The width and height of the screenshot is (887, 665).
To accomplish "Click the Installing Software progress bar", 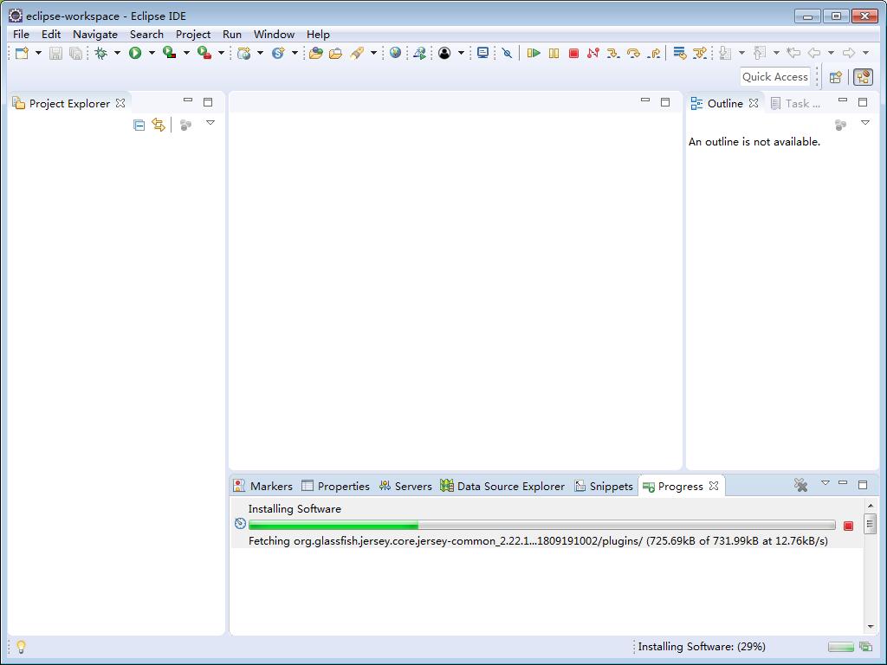I will point(542,526).
